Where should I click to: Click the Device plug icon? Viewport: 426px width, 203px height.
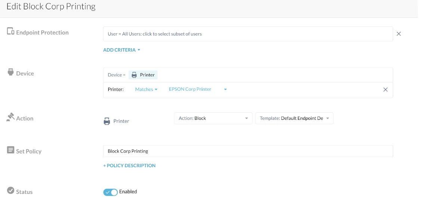[x=10, y=72]
